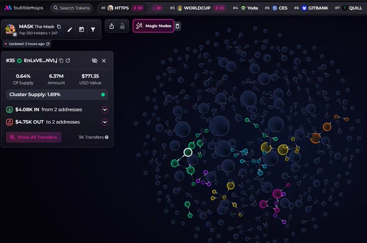Close the EnLxVE...NVLj detail panel
This screenshot has width=367, height=243.
point(104,61)
